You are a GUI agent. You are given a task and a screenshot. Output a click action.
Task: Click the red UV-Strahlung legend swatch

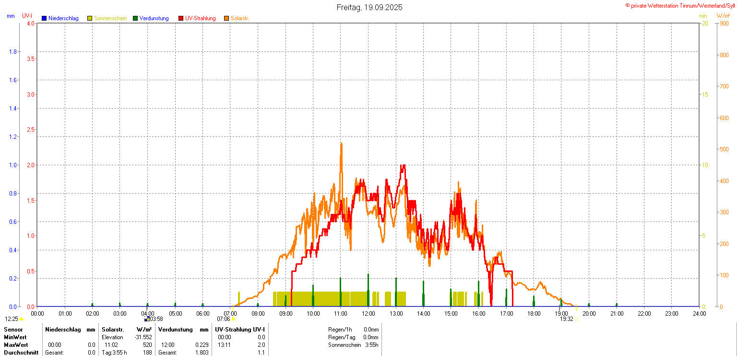coord(181,18)
